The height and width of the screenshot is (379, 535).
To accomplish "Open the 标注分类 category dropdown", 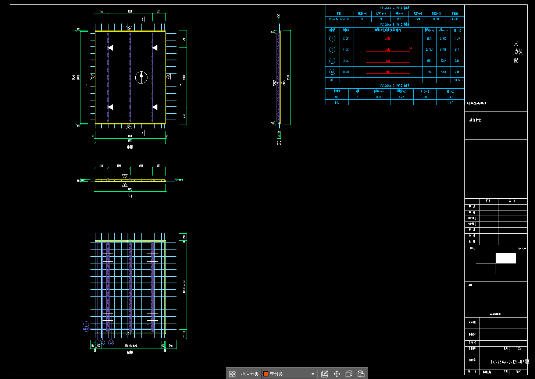I will click(289, 374).
